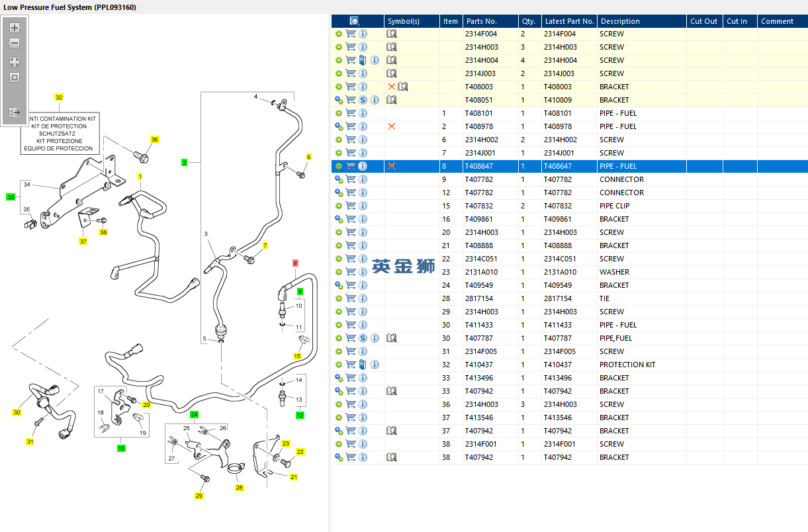
Task: Click the search icon in table header
Action: [x=355, y=21]
